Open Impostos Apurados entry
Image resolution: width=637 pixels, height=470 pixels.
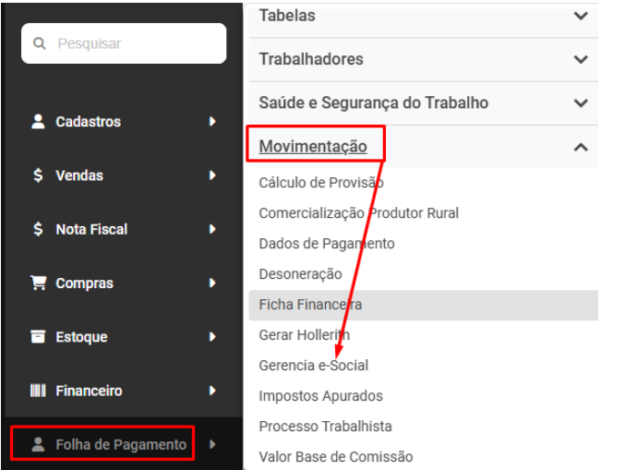[x=320, y=396]
